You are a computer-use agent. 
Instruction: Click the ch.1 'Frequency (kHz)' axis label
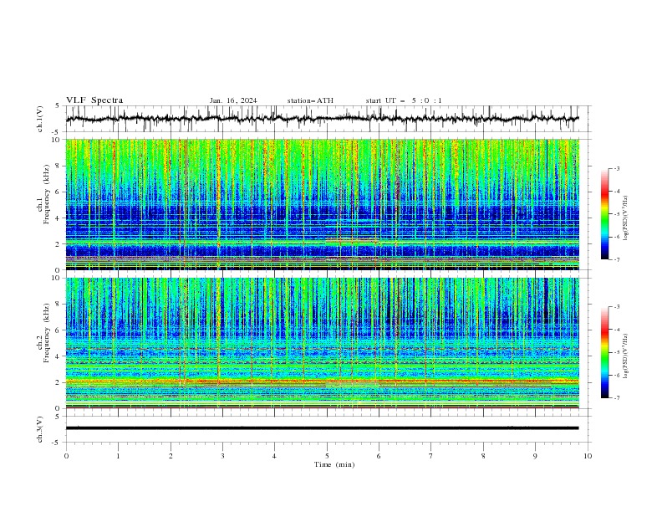point(46,195)
